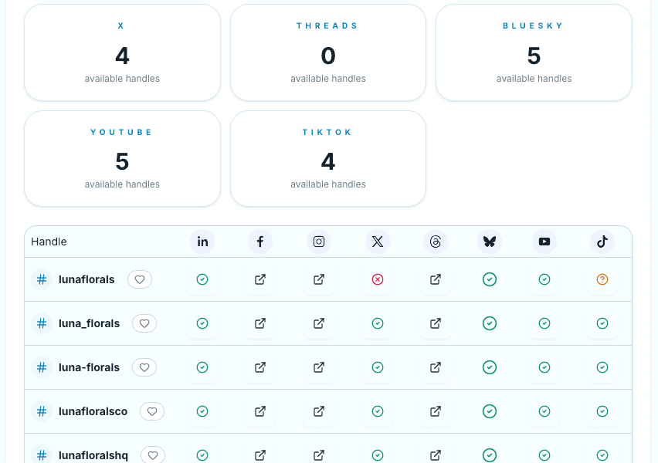
Task: Click luna-florals YouTube available checkmark
Action: [x=544, y=367]
